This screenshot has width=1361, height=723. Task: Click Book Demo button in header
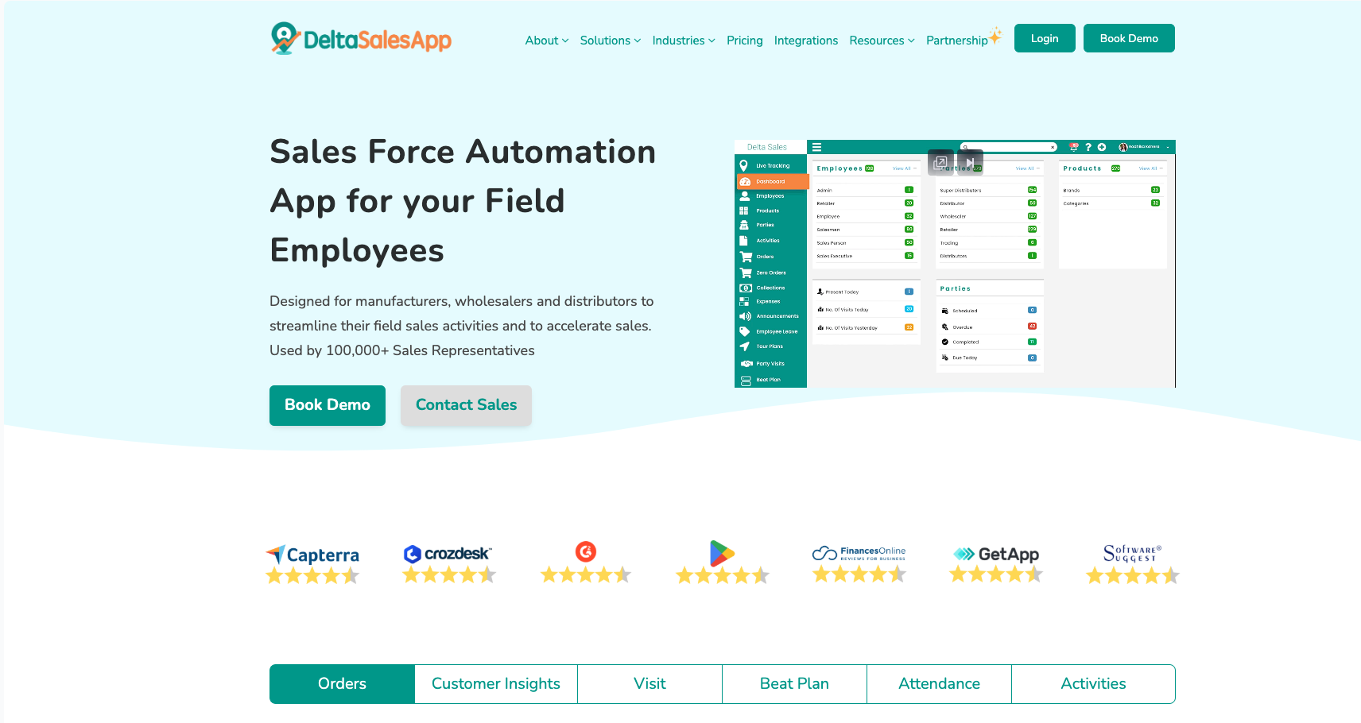click(x=1129, y=38)
